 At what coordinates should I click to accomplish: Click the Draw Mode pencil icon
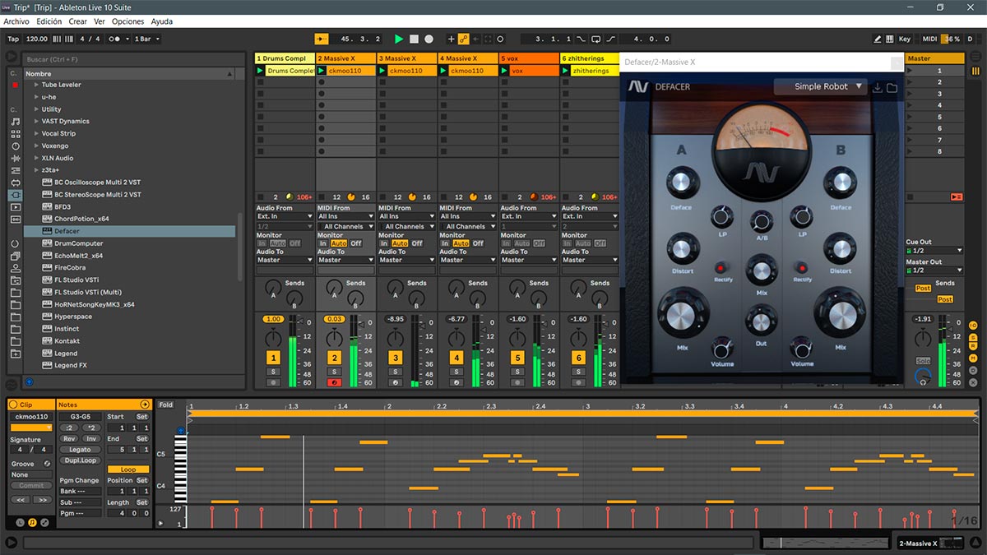[878, 39]
